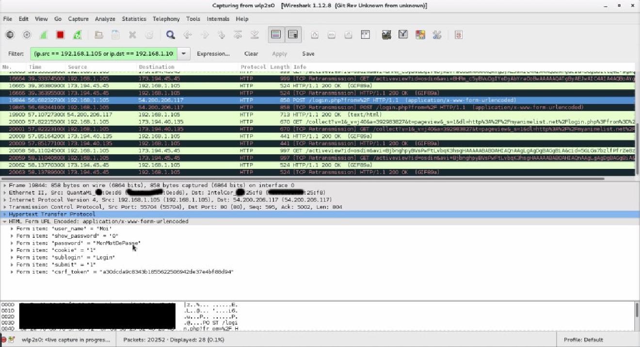Open the Find Packet magnifier icon
This screenshot has height=347, width=640.
(171, 34)
